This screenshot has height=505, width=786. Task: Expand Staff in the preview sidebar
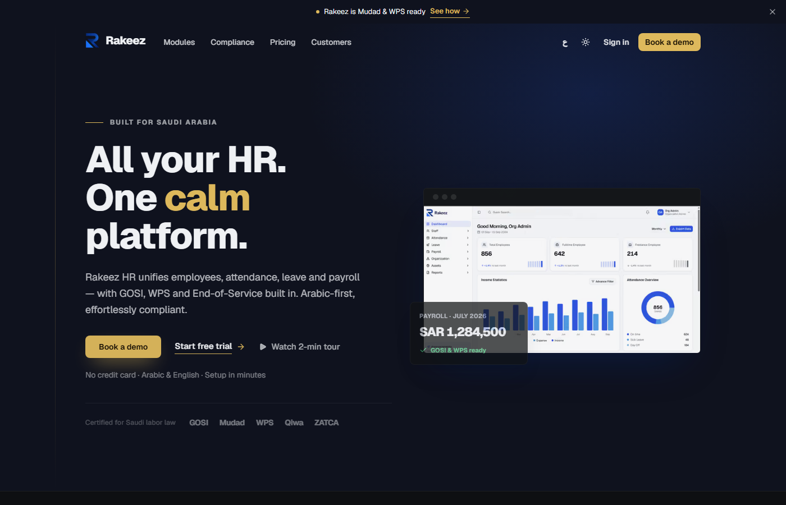point(447,231)
